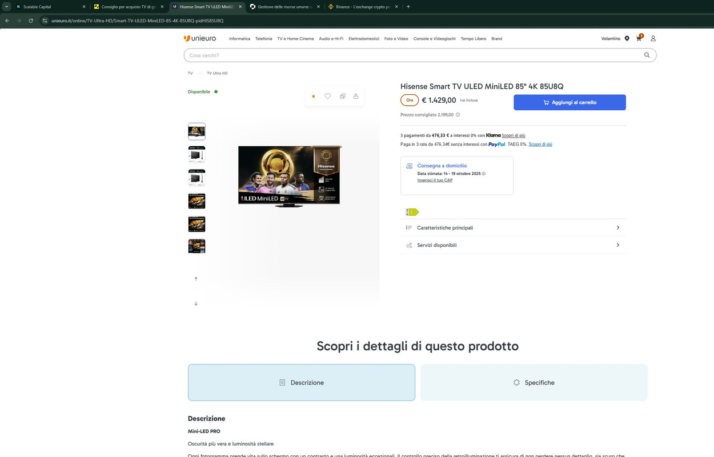Image resolution: width=714 pixels, height=457 pixels.
Task: Click info icon beside delivery date estimate
Action: (x=483, y=174)
